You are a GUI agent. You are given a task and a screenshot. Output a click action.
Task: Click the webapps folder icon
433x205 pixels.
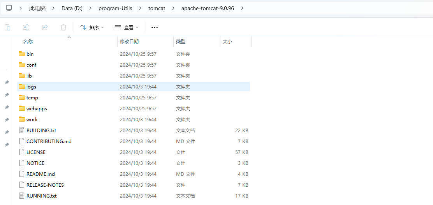(22, 108)
